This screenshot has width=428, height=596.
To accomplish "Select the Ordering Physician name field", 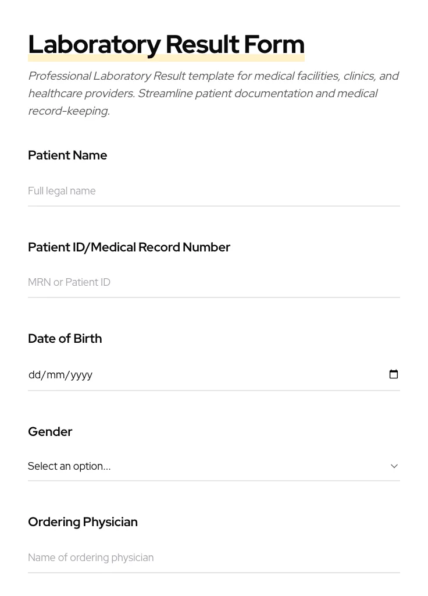I will 213,558.
